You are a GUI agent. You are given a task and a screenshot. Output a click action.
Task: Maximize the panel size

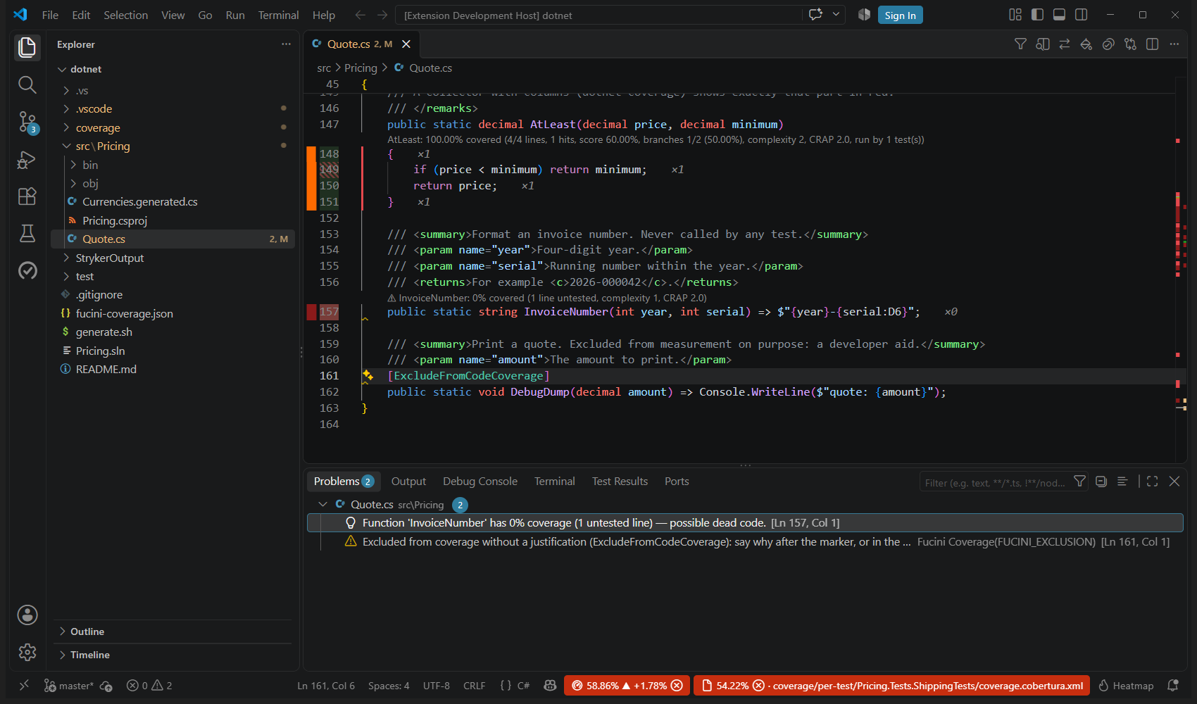pyautogui.click(x=1152, y=482)
